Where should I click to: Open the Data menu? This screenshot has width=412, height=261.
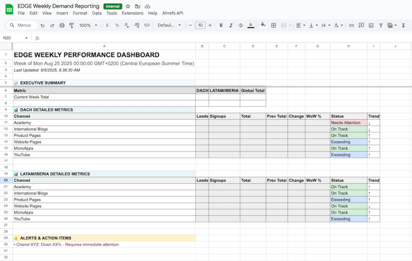click(97, 13)
